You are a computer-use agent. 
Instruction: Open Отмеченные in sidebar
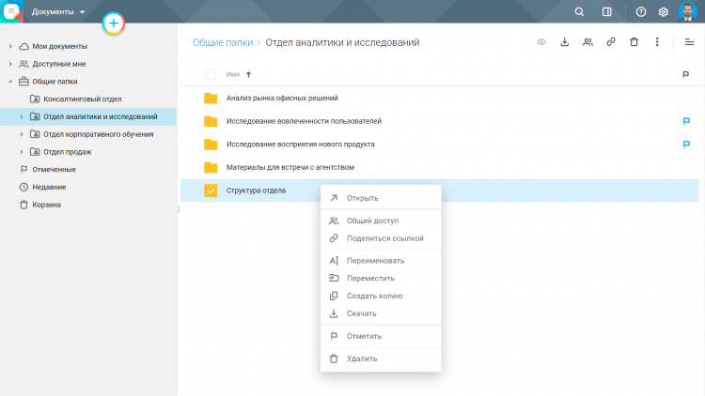tap(54, 169)
